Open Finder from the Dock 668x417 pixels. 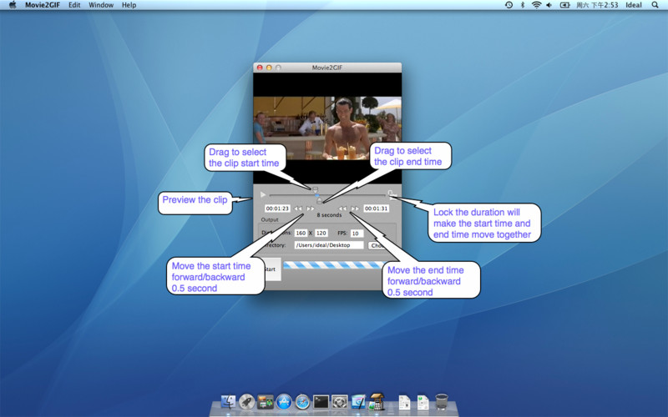point(228,401)
